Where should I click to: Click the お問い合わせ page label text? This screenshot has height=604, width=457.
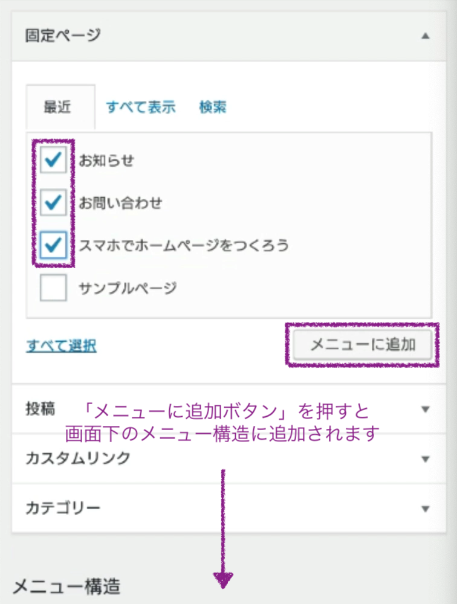point(120,203)
